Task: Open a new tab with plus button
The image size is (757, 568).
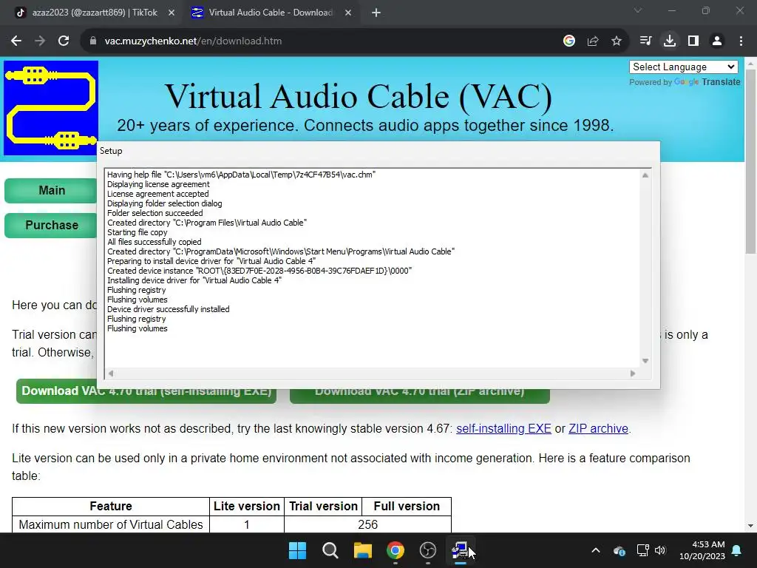Action: coord(376,13)
